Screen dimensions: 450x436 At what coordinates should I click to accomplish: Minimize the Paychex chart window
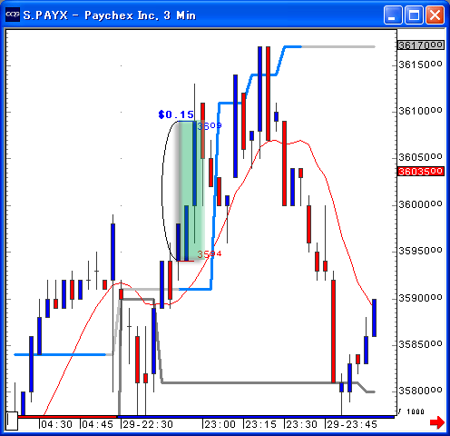click(393, 15)
